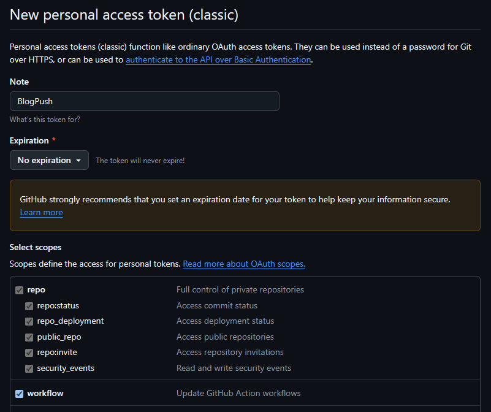Click the Full control of private repositories text

point(240,289)
